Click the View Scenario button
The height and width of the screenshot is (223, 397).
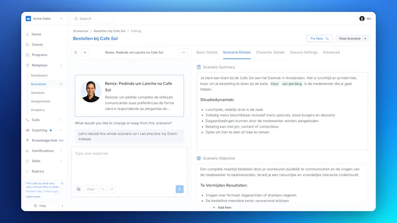click(353, 39)
